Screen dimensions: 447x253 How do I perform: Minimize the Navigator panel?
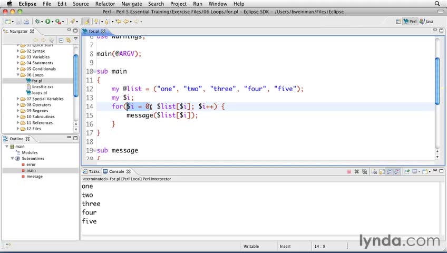tap(69, 30)
